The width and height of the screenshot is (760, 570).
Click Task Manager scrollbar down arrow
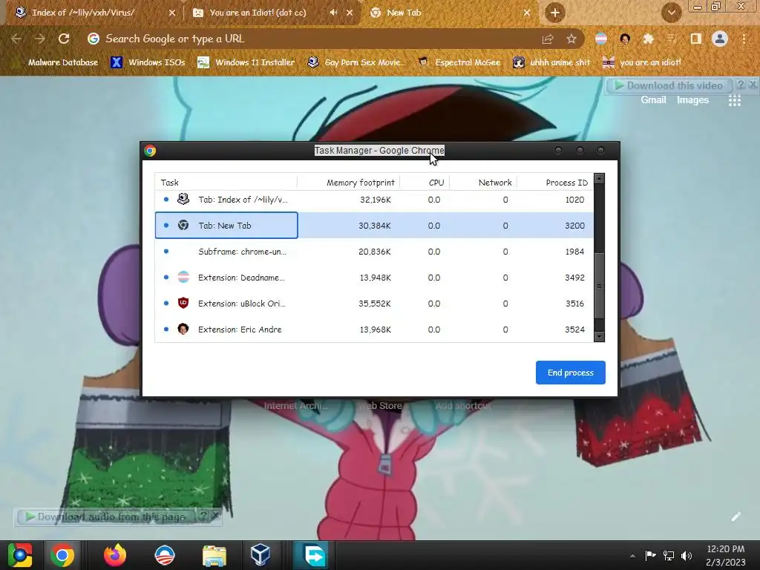pos(599,336)
